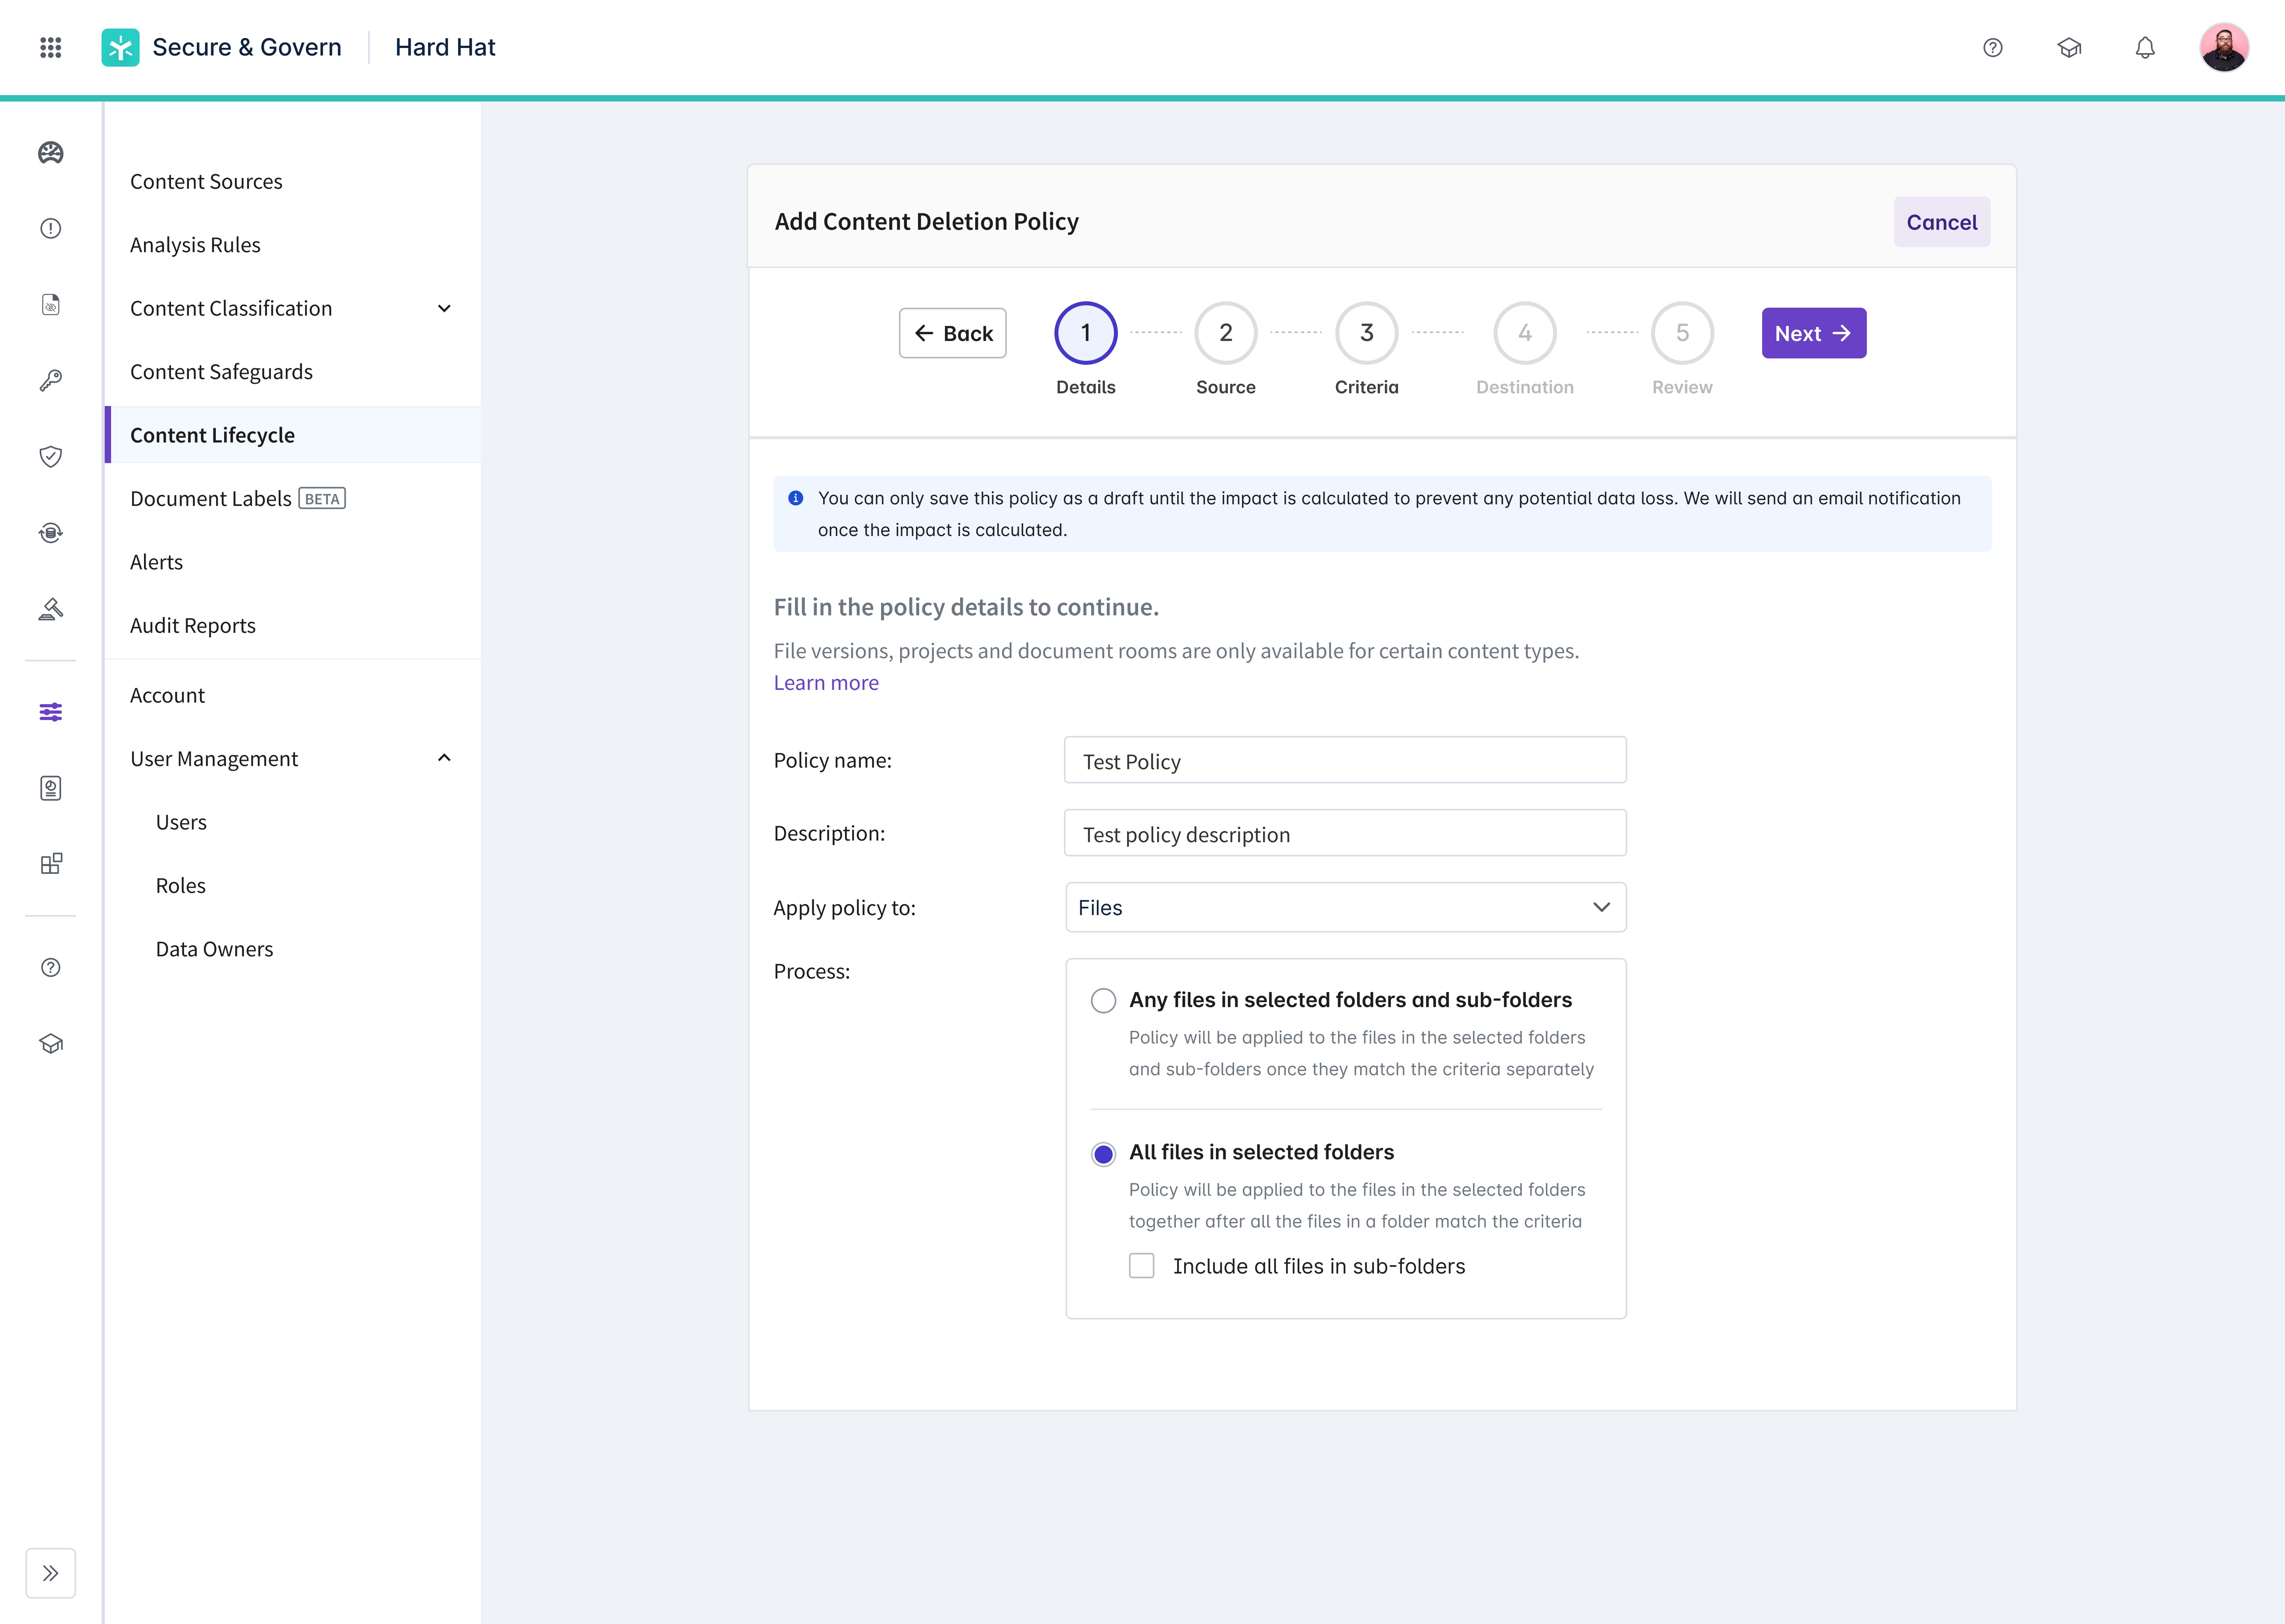The image size is (2285, 1624).
Task: Select All files in selected folders radio
Action: pos(1104,1154)
